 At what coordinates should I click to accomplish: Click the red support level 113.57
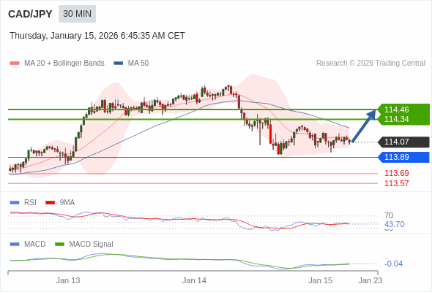tap(397, 183)
